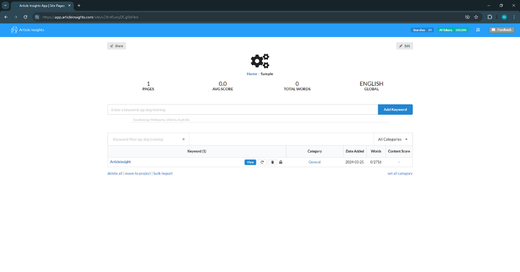
Task: Click the set all category link
Action: coord(400,173)
